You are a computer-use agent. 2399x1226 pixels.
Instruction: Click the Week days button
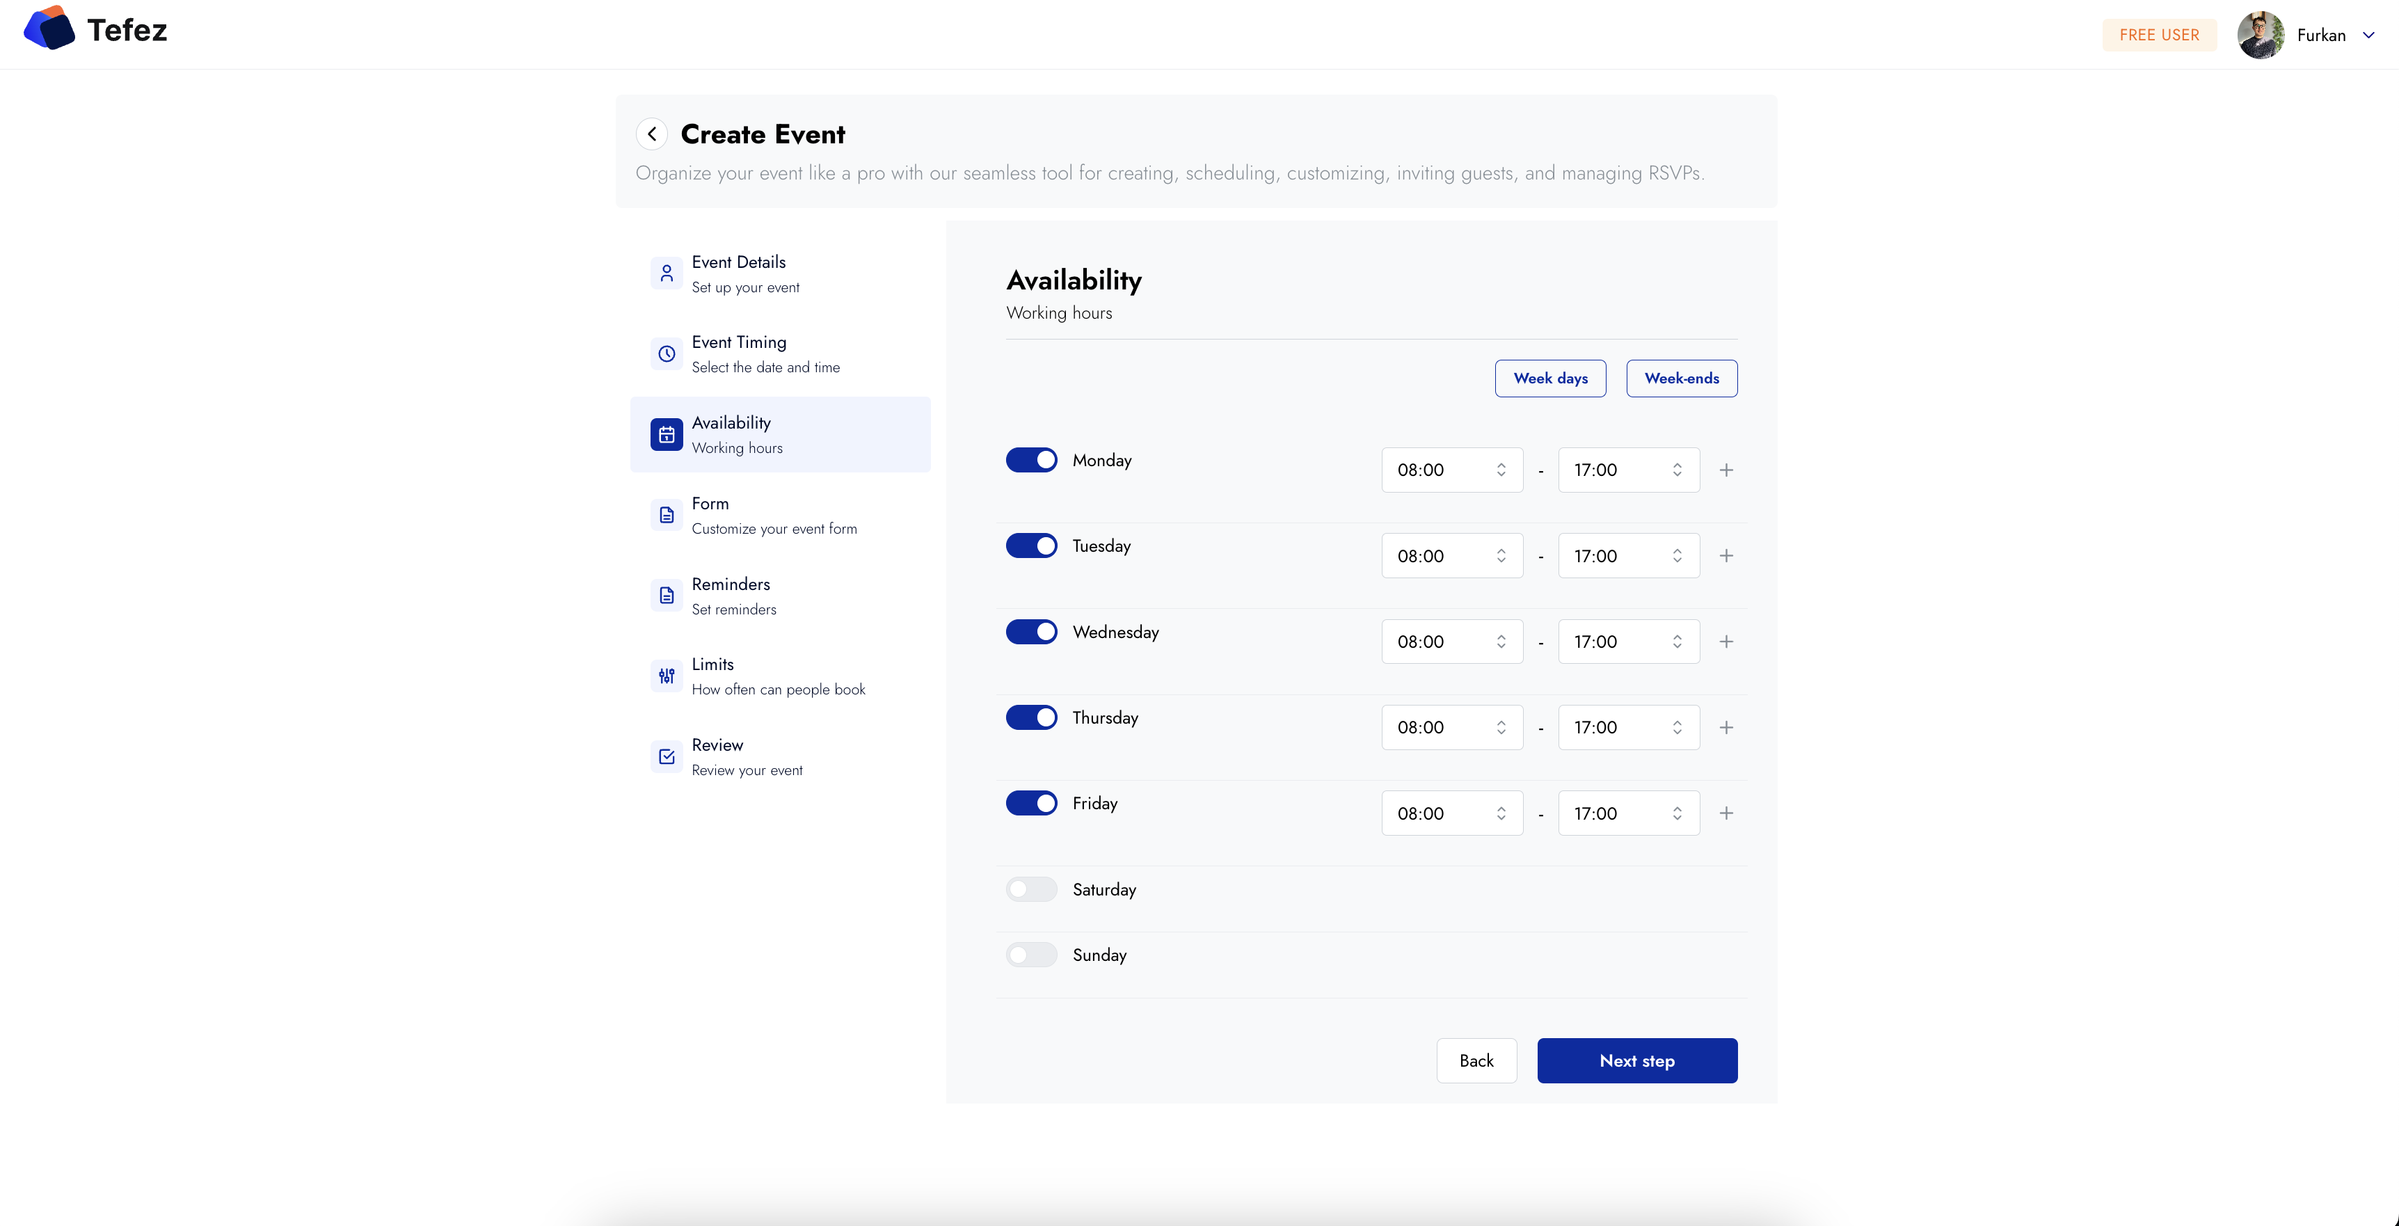[1551, 379]
